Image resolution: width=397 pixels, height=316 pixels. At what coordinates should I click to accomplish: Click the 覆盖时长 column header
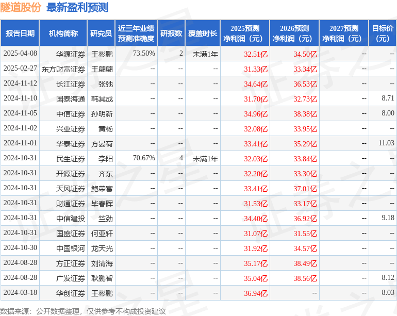click(x=203, y=33)
